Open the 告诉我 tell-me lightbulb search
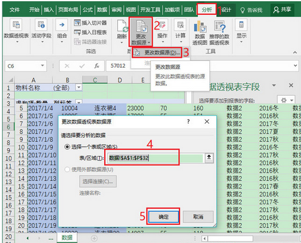The image size is (301, 243). [x=251, y=10]
